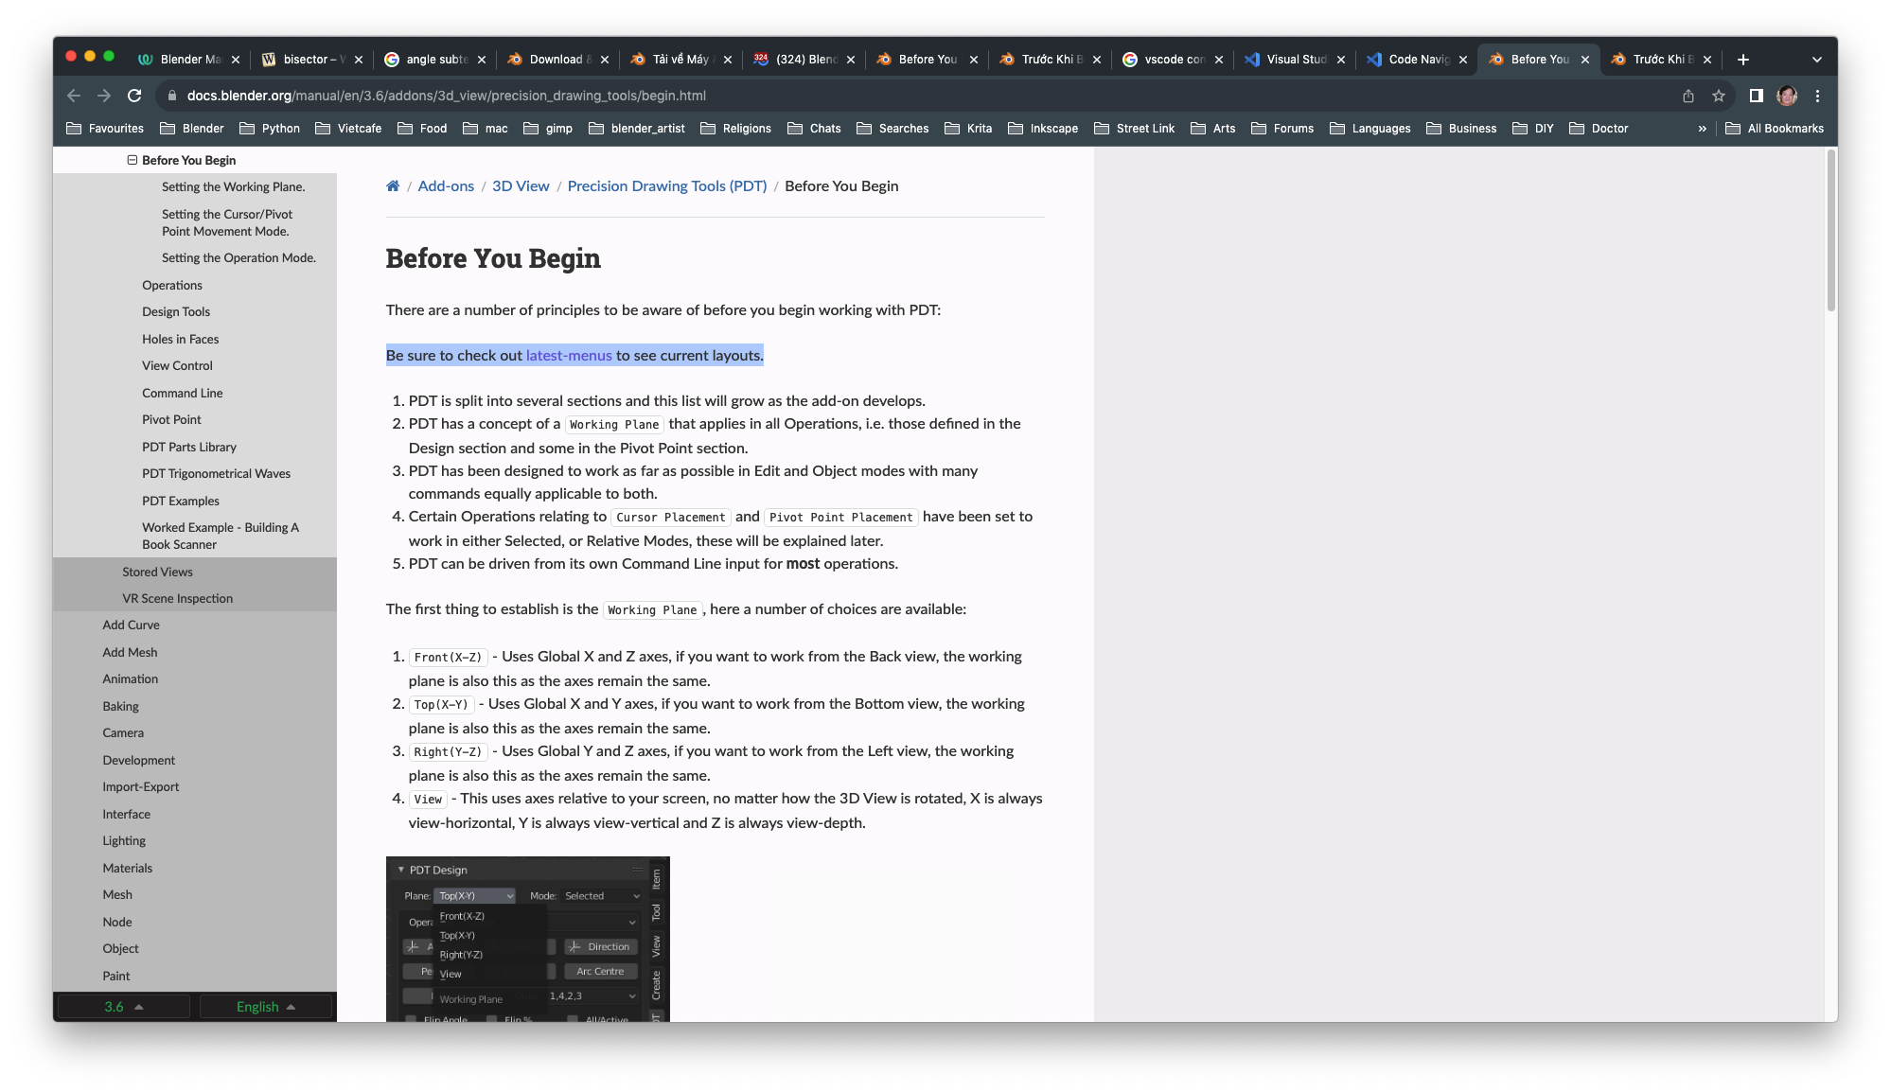1891x1092 pixels.
Task: Toggle the Development sidebar section
Action: click(138, 759)
